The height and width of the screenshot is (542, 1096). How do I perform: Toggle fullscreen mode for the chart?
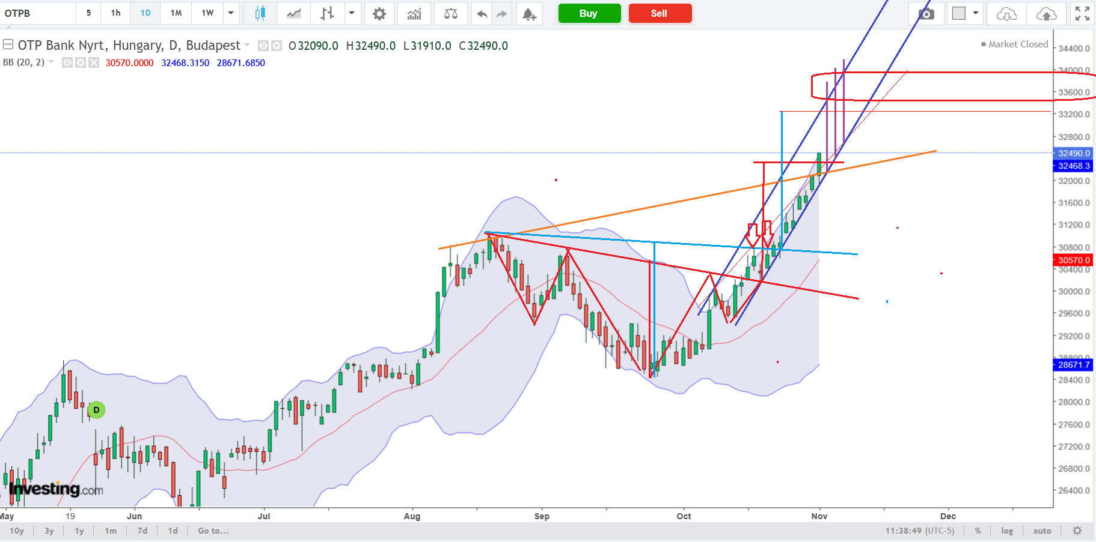point(1082,13)
